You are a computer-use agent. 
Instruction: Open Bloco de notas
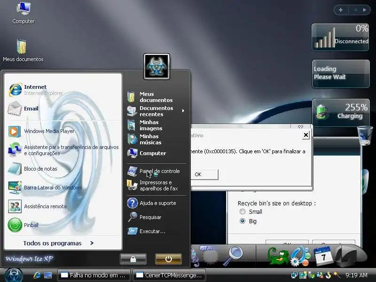(x=32, y=169)
